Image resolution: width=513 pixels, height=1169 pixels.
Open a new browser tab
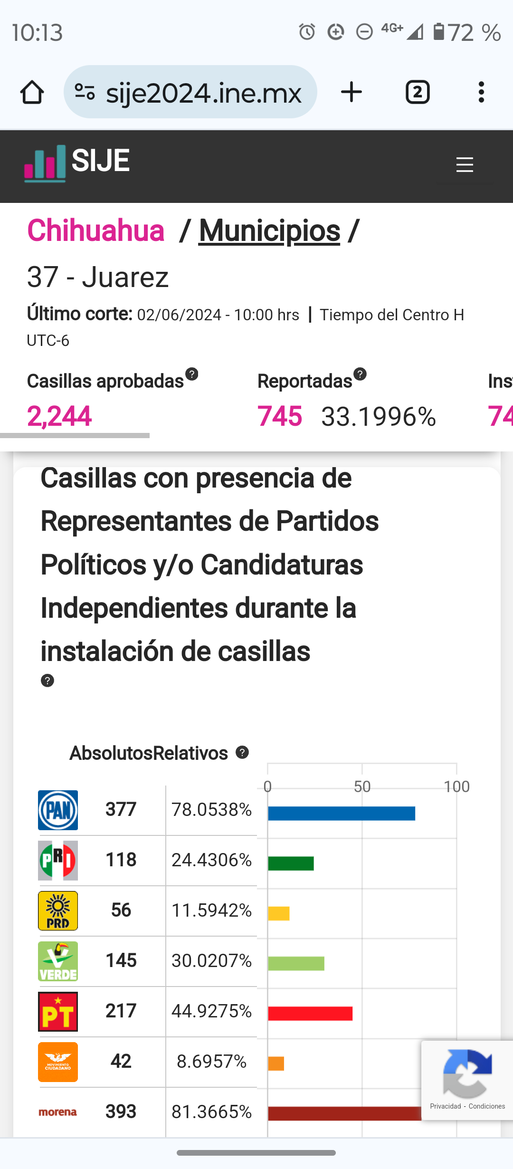[351, 92]
